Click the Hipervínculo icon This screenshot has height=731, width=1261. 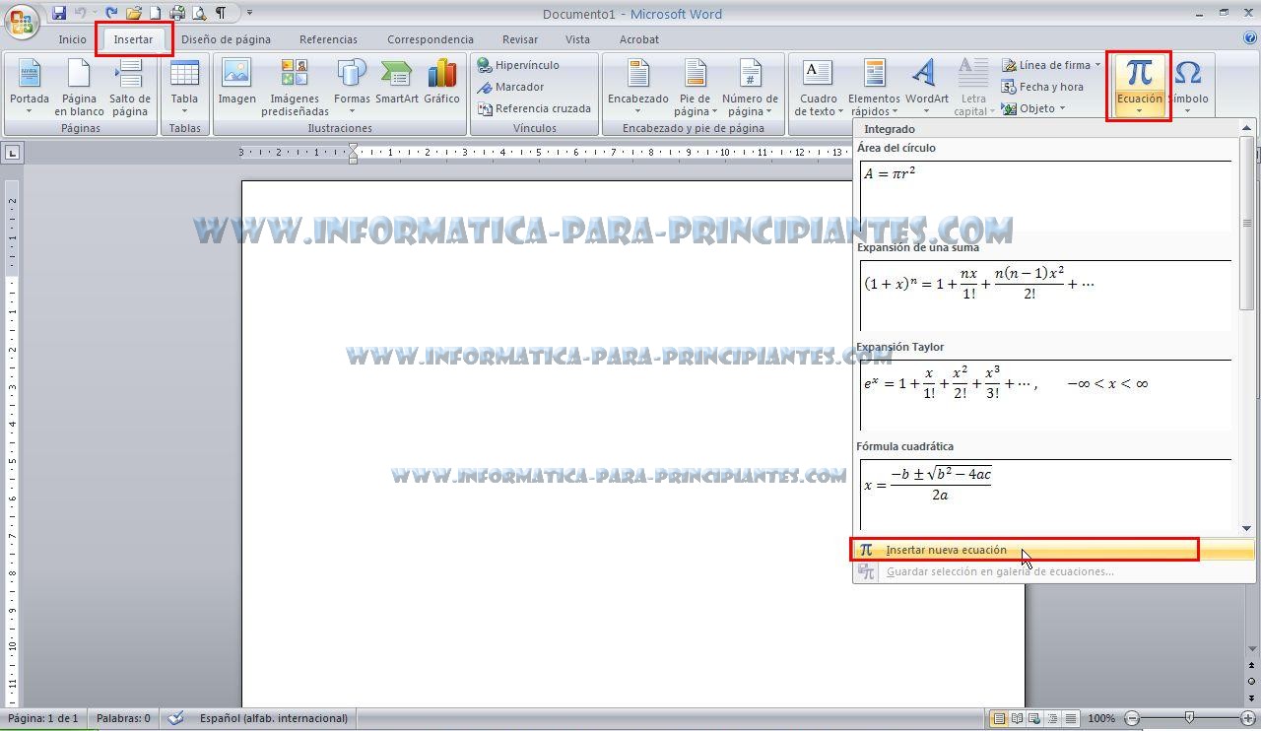pos(487,64)
